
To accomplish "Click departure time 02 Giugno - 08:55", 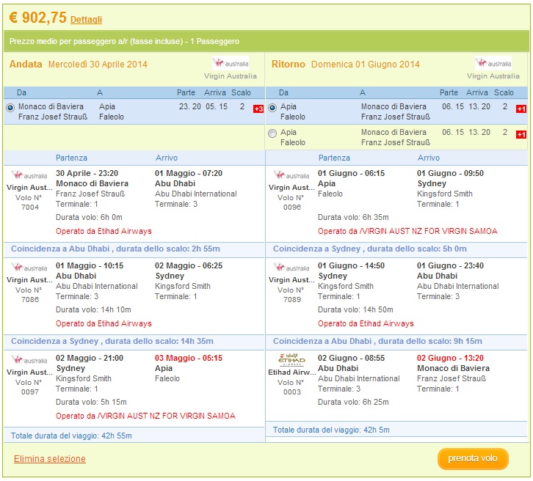I will pos(352,358).
